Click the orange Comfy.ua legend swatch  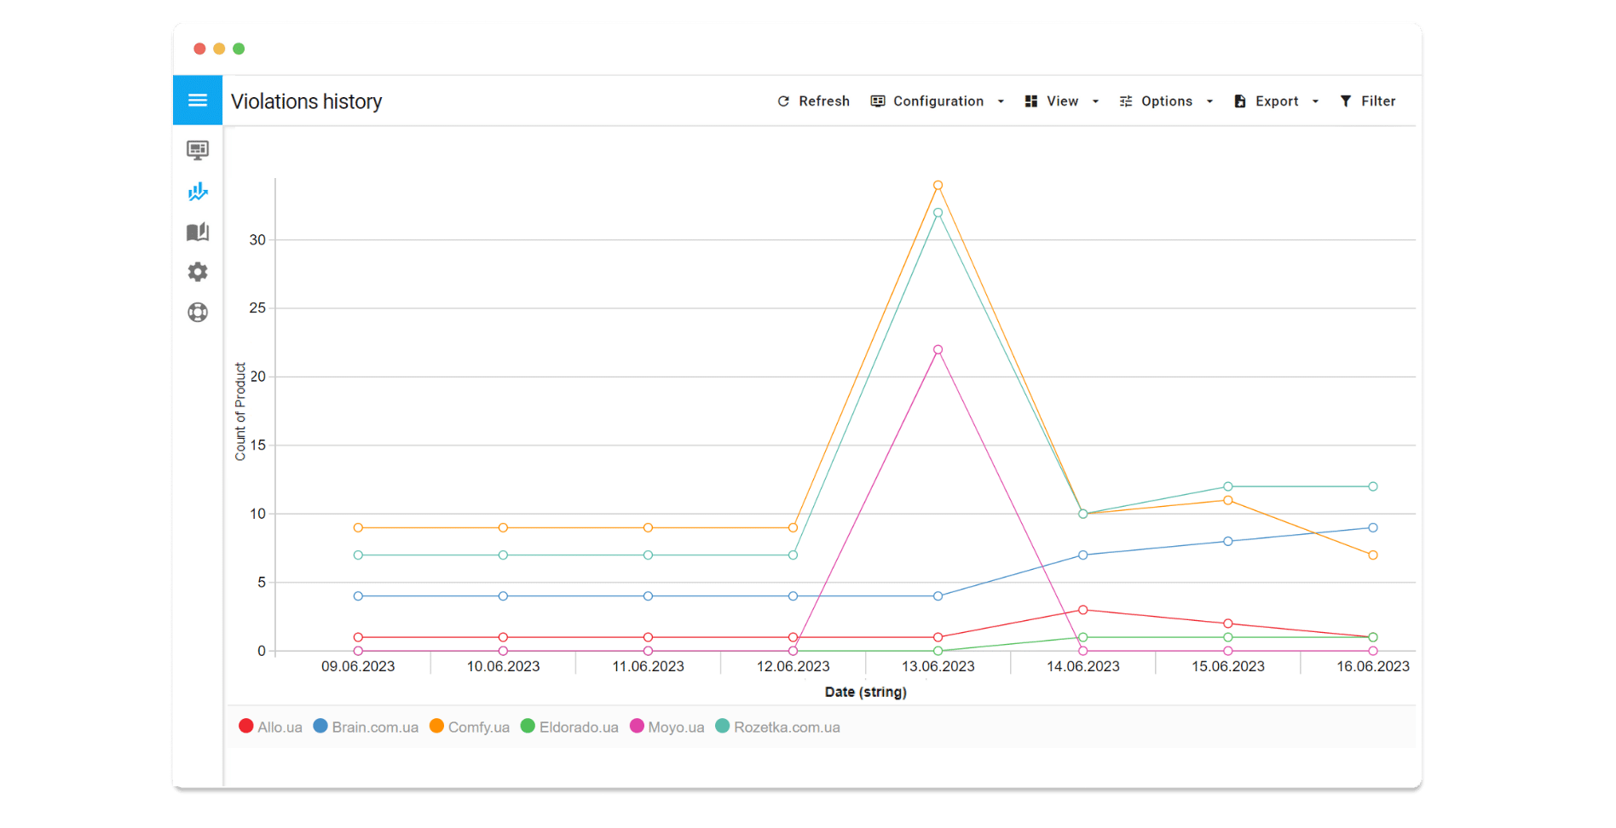436,726
